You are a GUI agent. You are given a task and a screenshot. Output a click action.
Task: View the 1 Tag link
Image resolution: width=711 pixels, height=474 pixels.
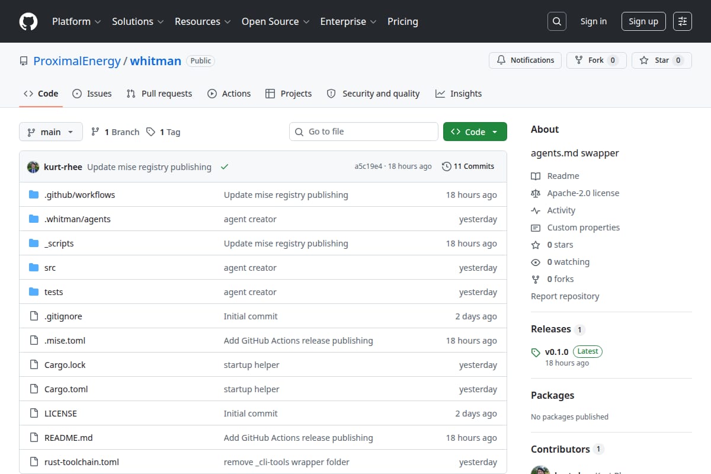[x=163, y=132]
